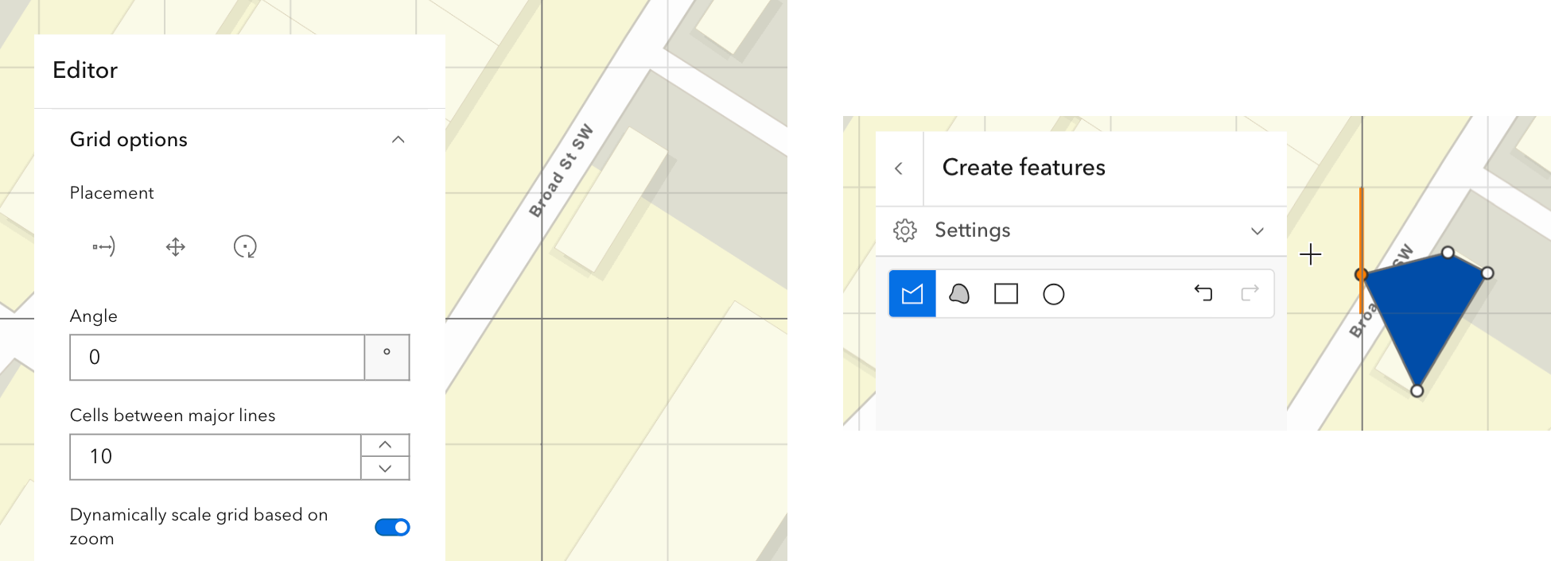The image size is (1551, 561).
Task: Toggle dynamically scale grid based on zoom
Action: pos(392,527)
